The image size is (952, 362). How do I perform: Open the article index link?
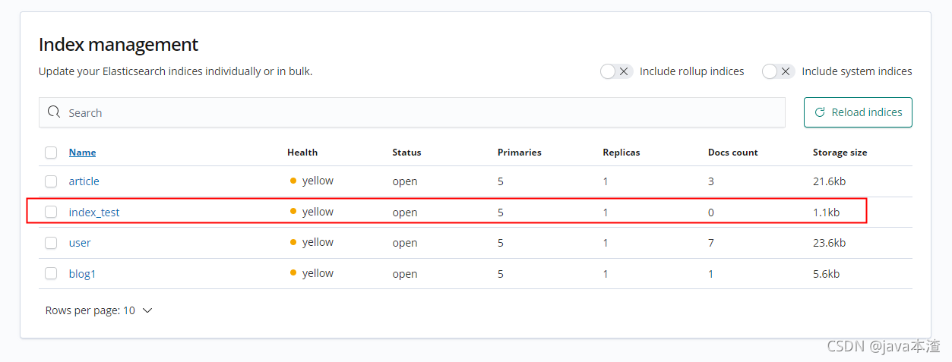(84, 181)
